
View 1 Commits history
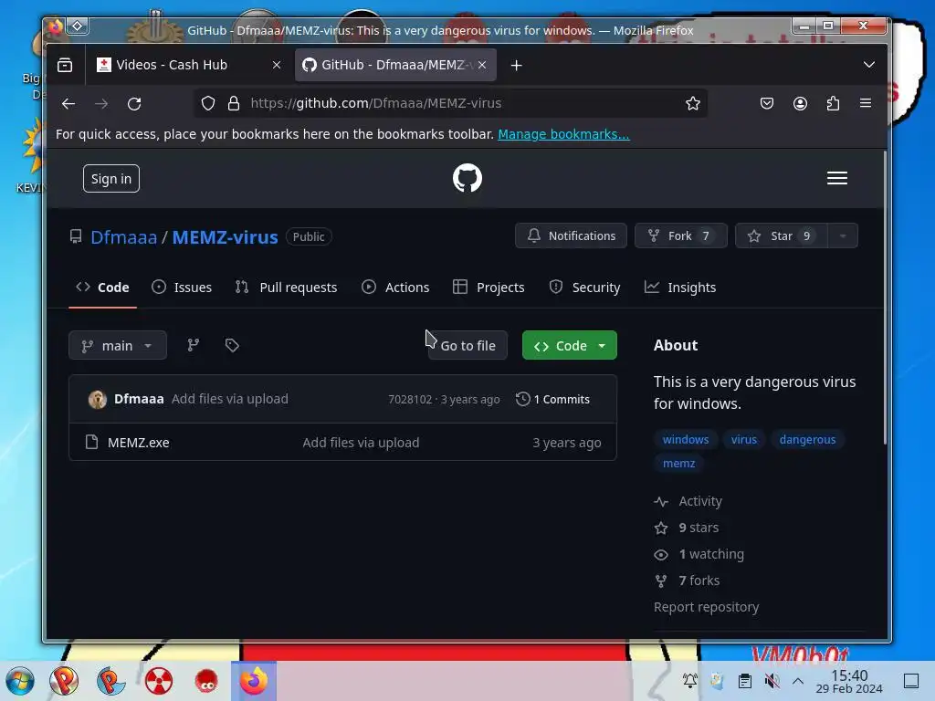[552, 400]
